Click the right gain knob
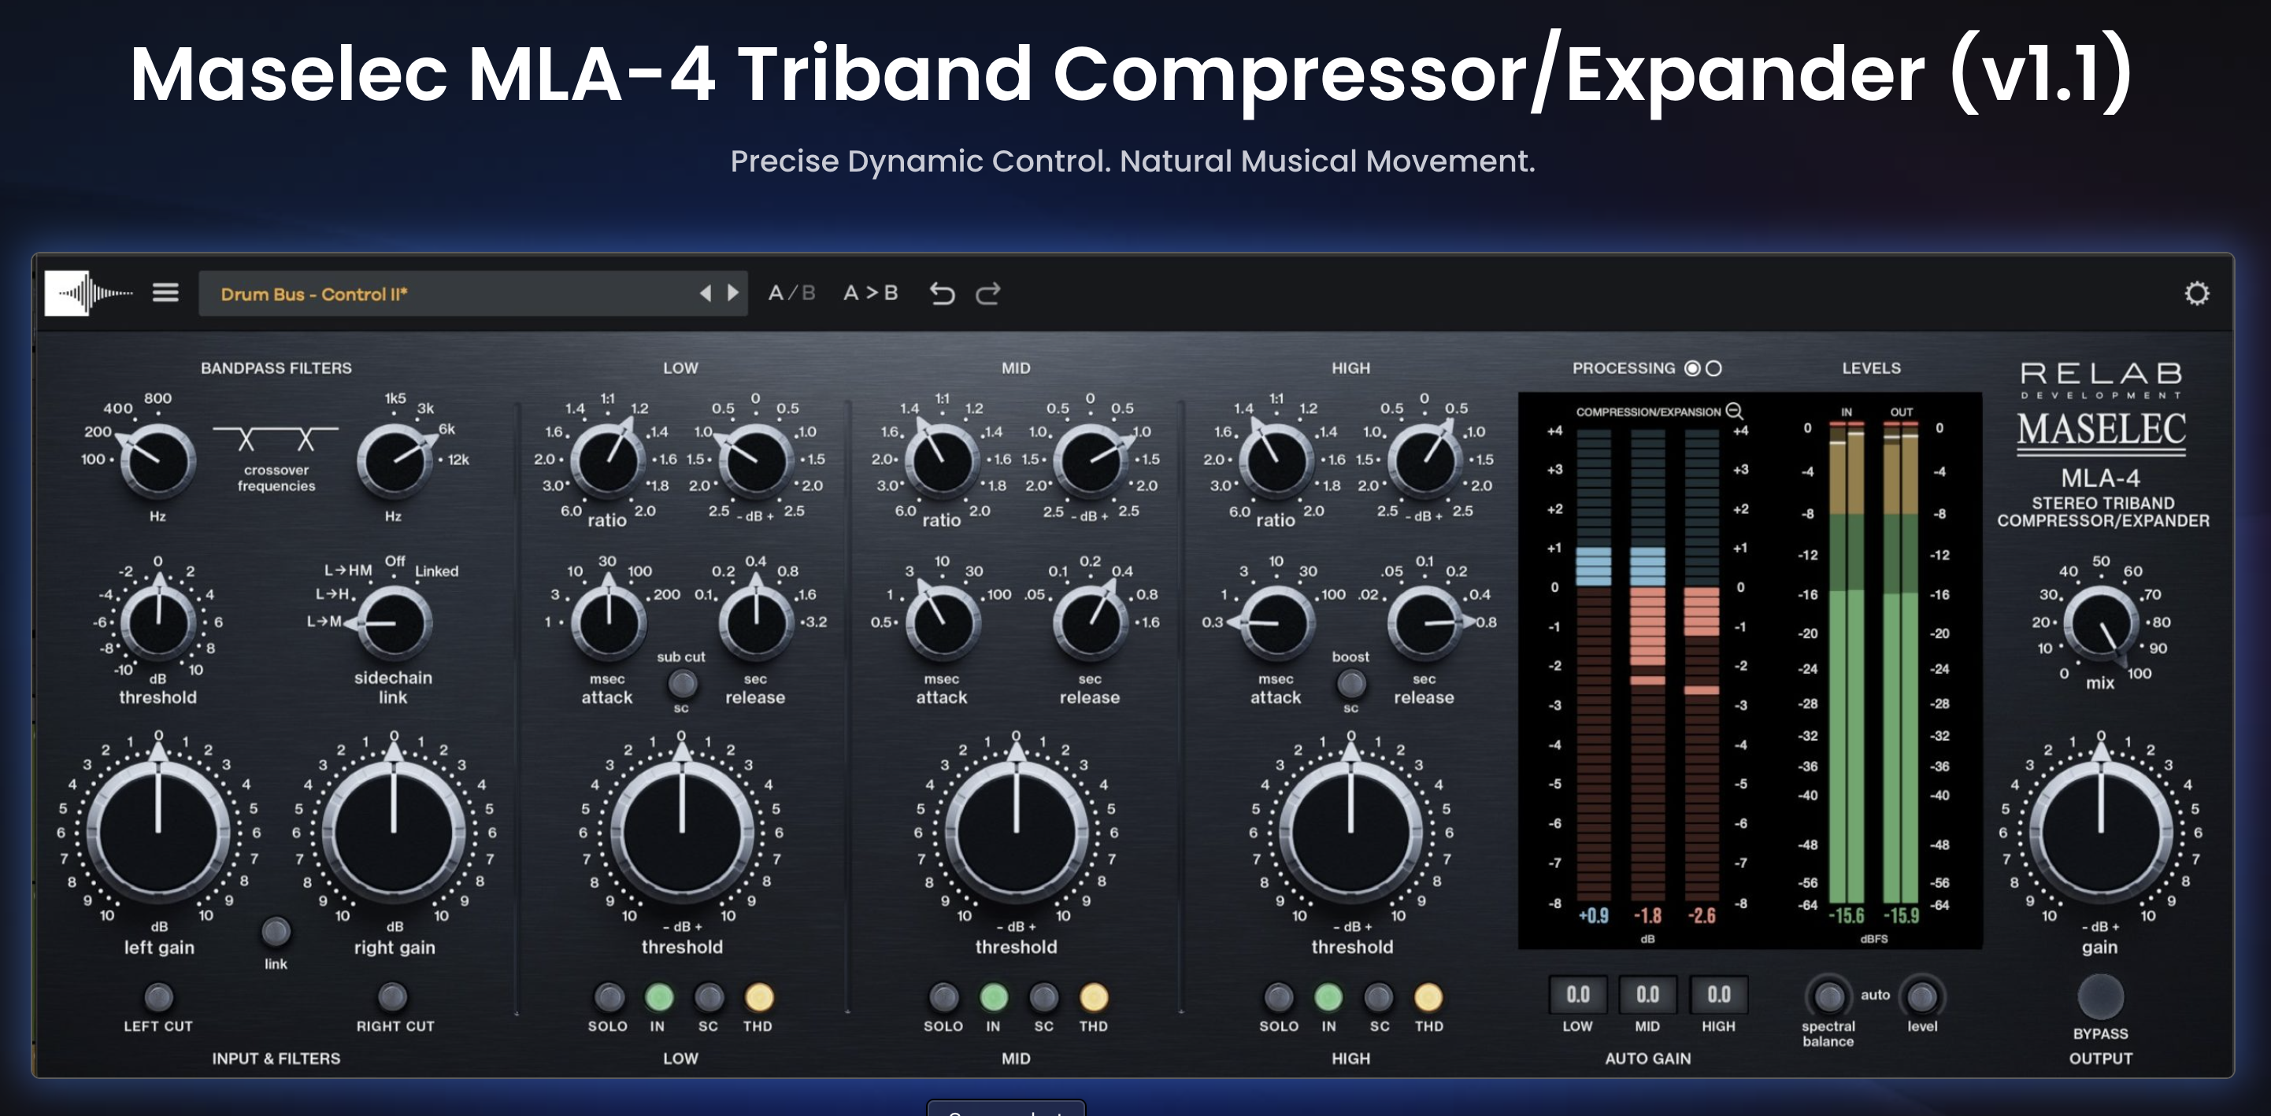Viewport: 2271px width, 1116px height. (x=394, y=833)
